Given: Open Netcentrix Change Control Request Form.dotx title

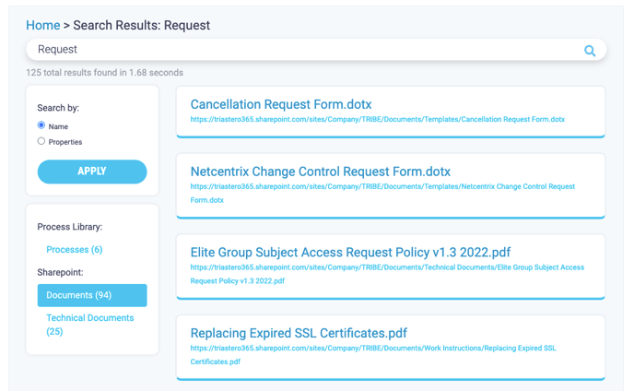Looking at the screenshot, I should point(321,172).
